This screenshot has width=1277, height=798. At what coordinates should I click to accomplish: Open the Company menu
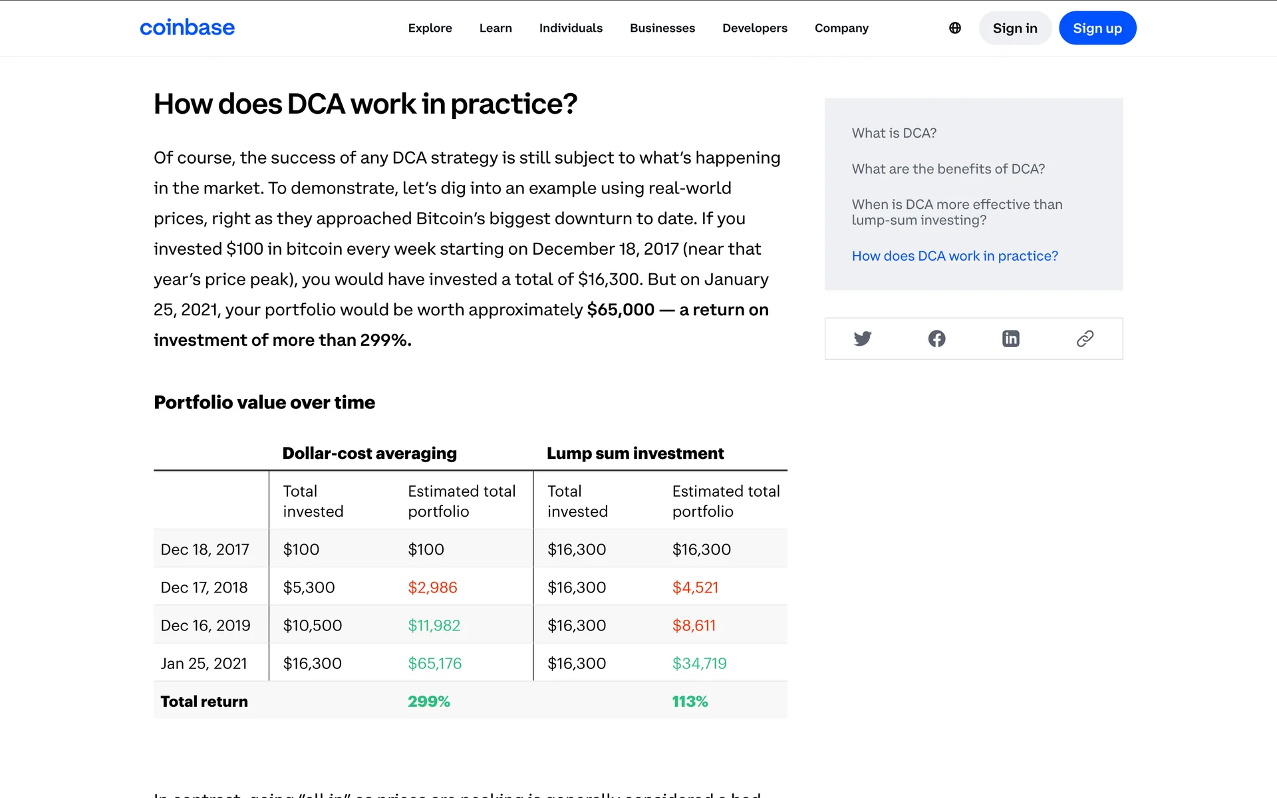tap(841, 28)
